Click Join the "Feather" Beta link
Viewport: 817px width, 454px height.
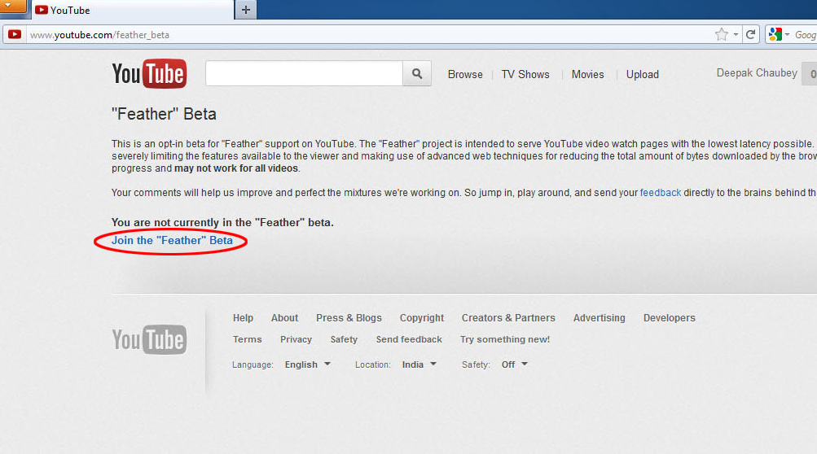[x=172, y=241]
